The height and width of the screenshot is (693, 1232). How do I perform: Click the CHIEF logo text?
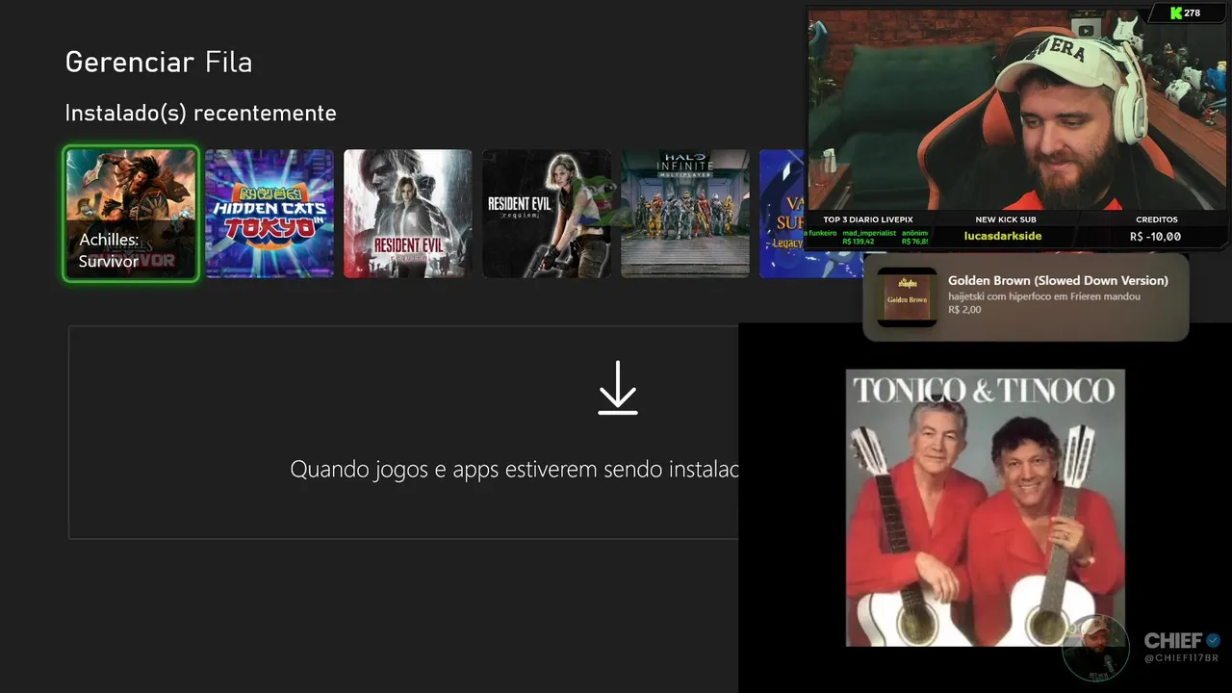click(1174, 641)
